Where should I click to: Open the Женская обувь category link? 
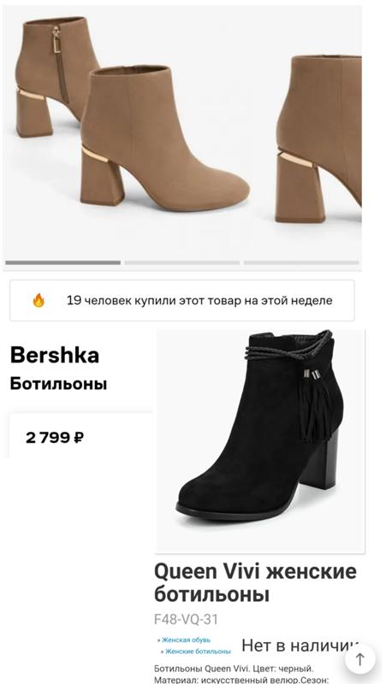pyautogui.click(x=184, y=640)
